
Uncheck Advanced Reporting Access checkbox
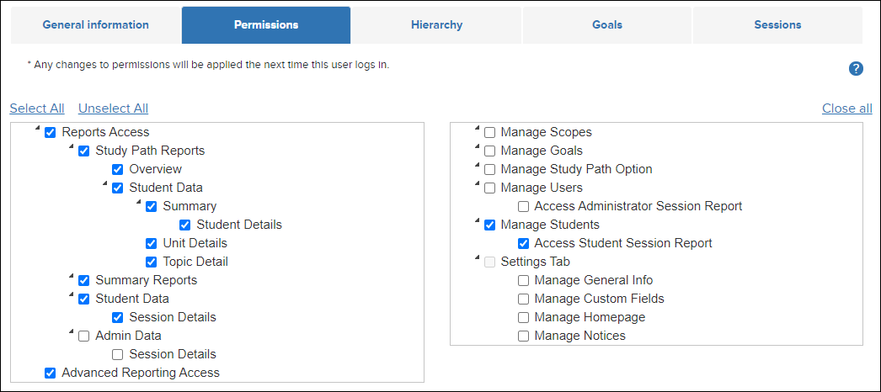click(x=50, y=373)
